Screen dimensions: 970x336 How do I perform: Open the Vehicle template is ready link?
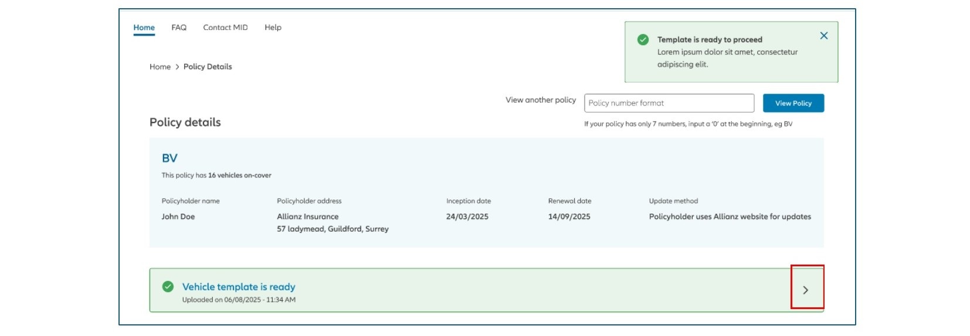coord(239,287)
